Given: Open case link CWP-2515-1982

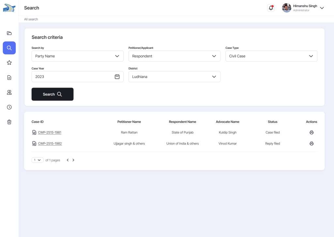Looking at the screenshot, I should 50,144.
